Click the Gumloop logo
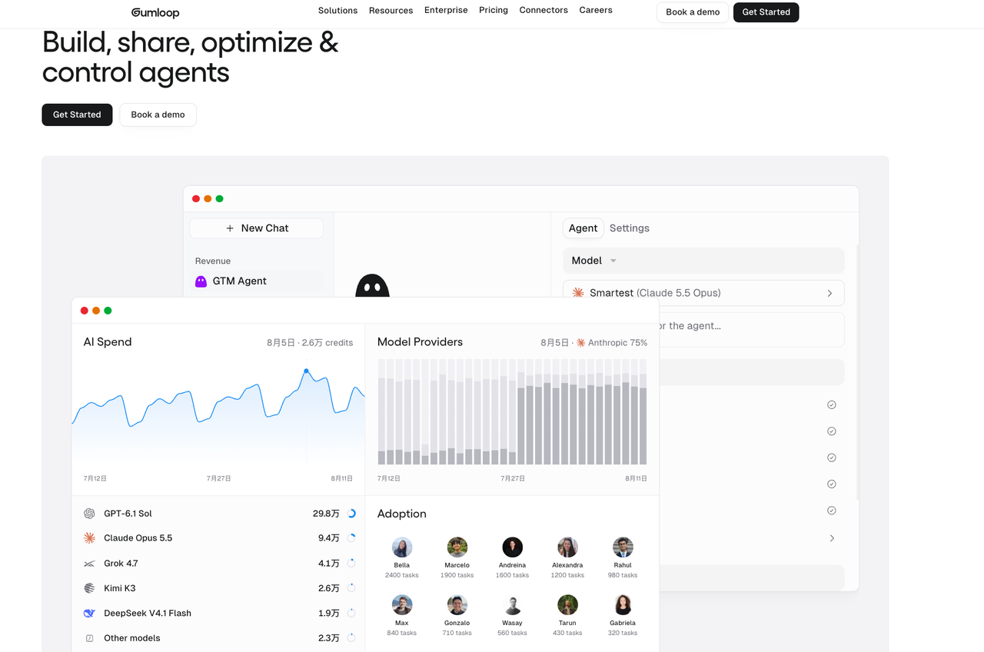The image size is (984, 652). pyautogui.click(x=155, y=12)
